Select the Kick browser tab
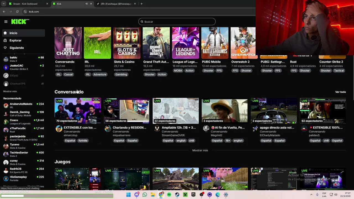The image size is (354, 199). tap(72, 4)
